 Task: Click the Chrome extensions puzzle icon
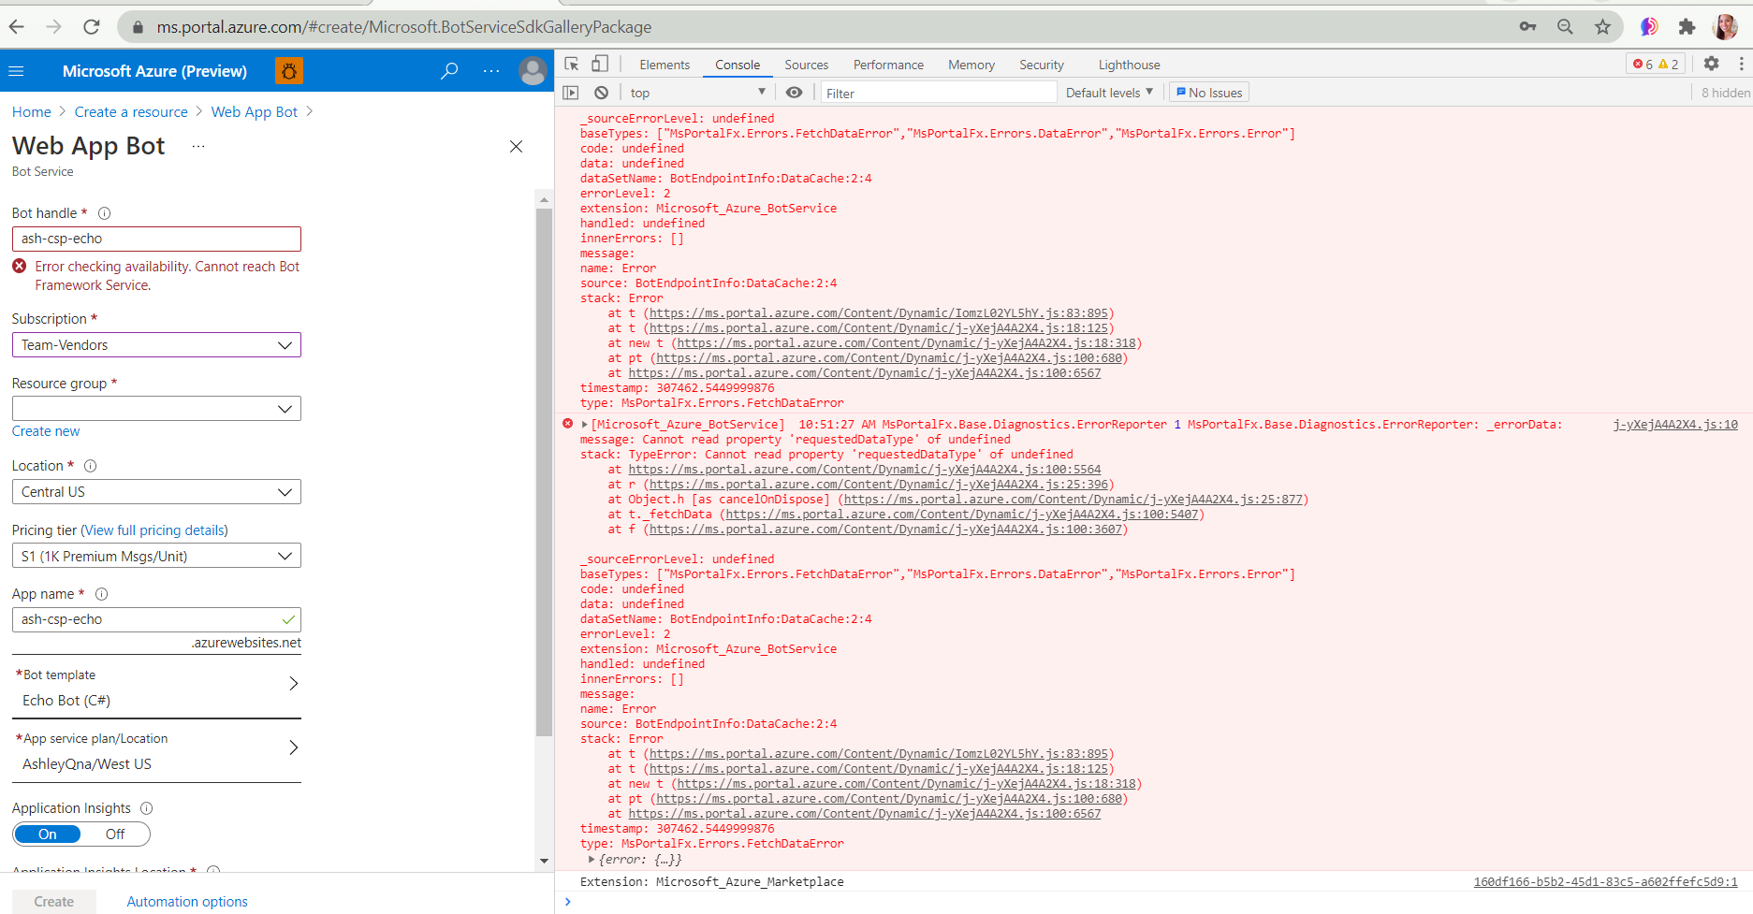coord(1687,27)
